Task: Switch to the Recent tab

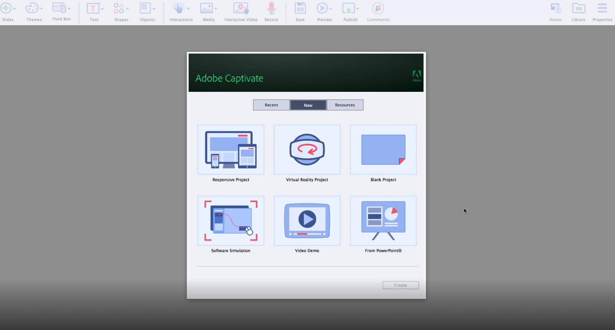Action: pos(271,105)
